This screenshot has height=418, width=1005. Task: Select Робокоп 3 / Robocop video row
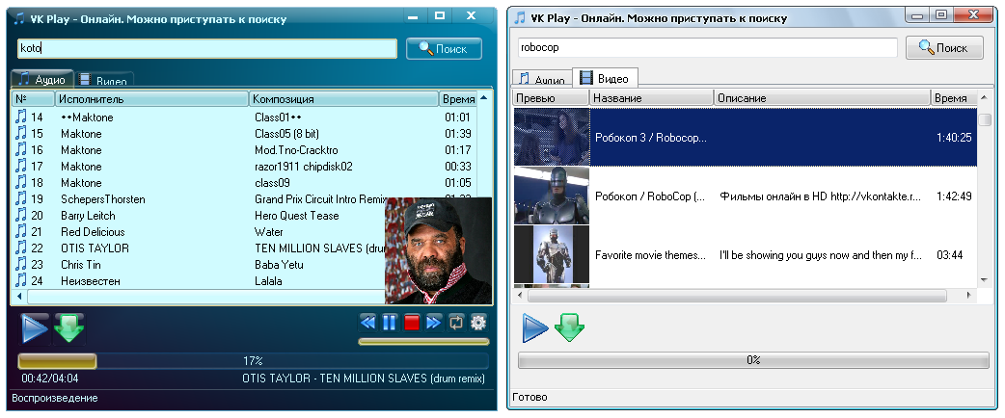[746, 137]
